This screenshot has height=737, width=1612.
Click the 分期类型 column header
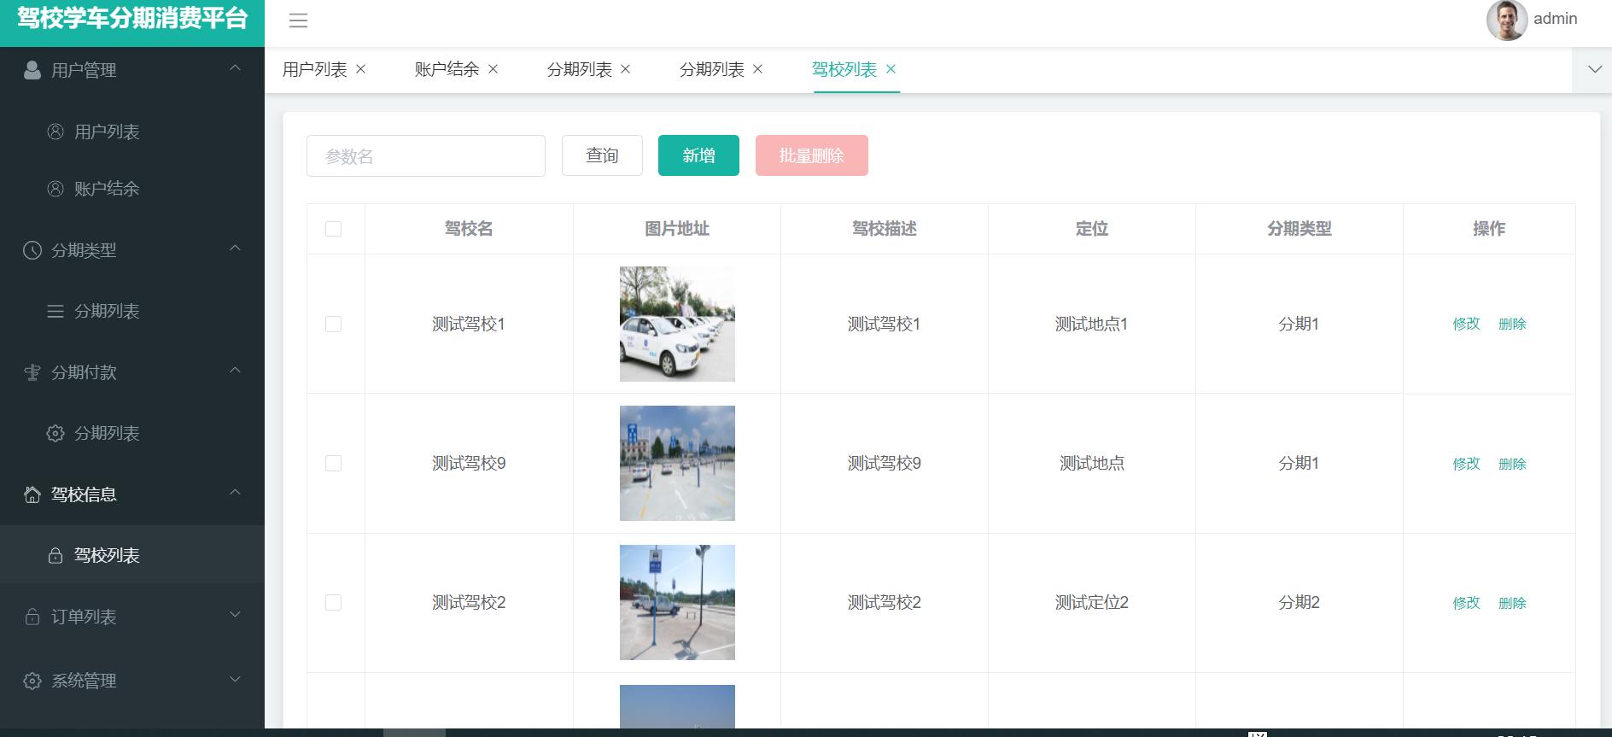coord(1299,229)
